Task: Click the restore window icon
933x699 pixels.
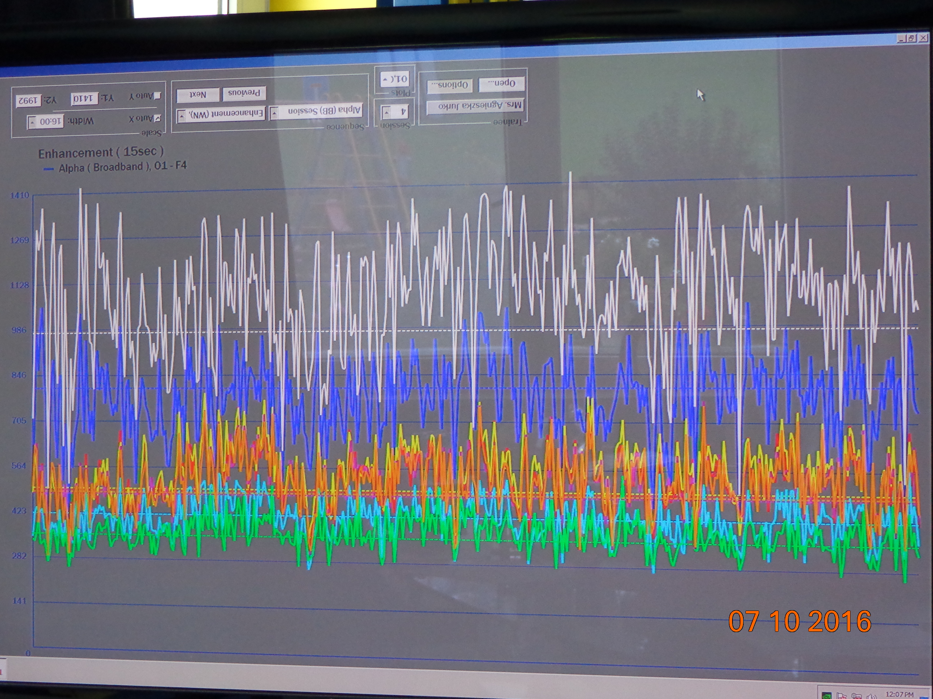Action: click(x=911, y=38)
